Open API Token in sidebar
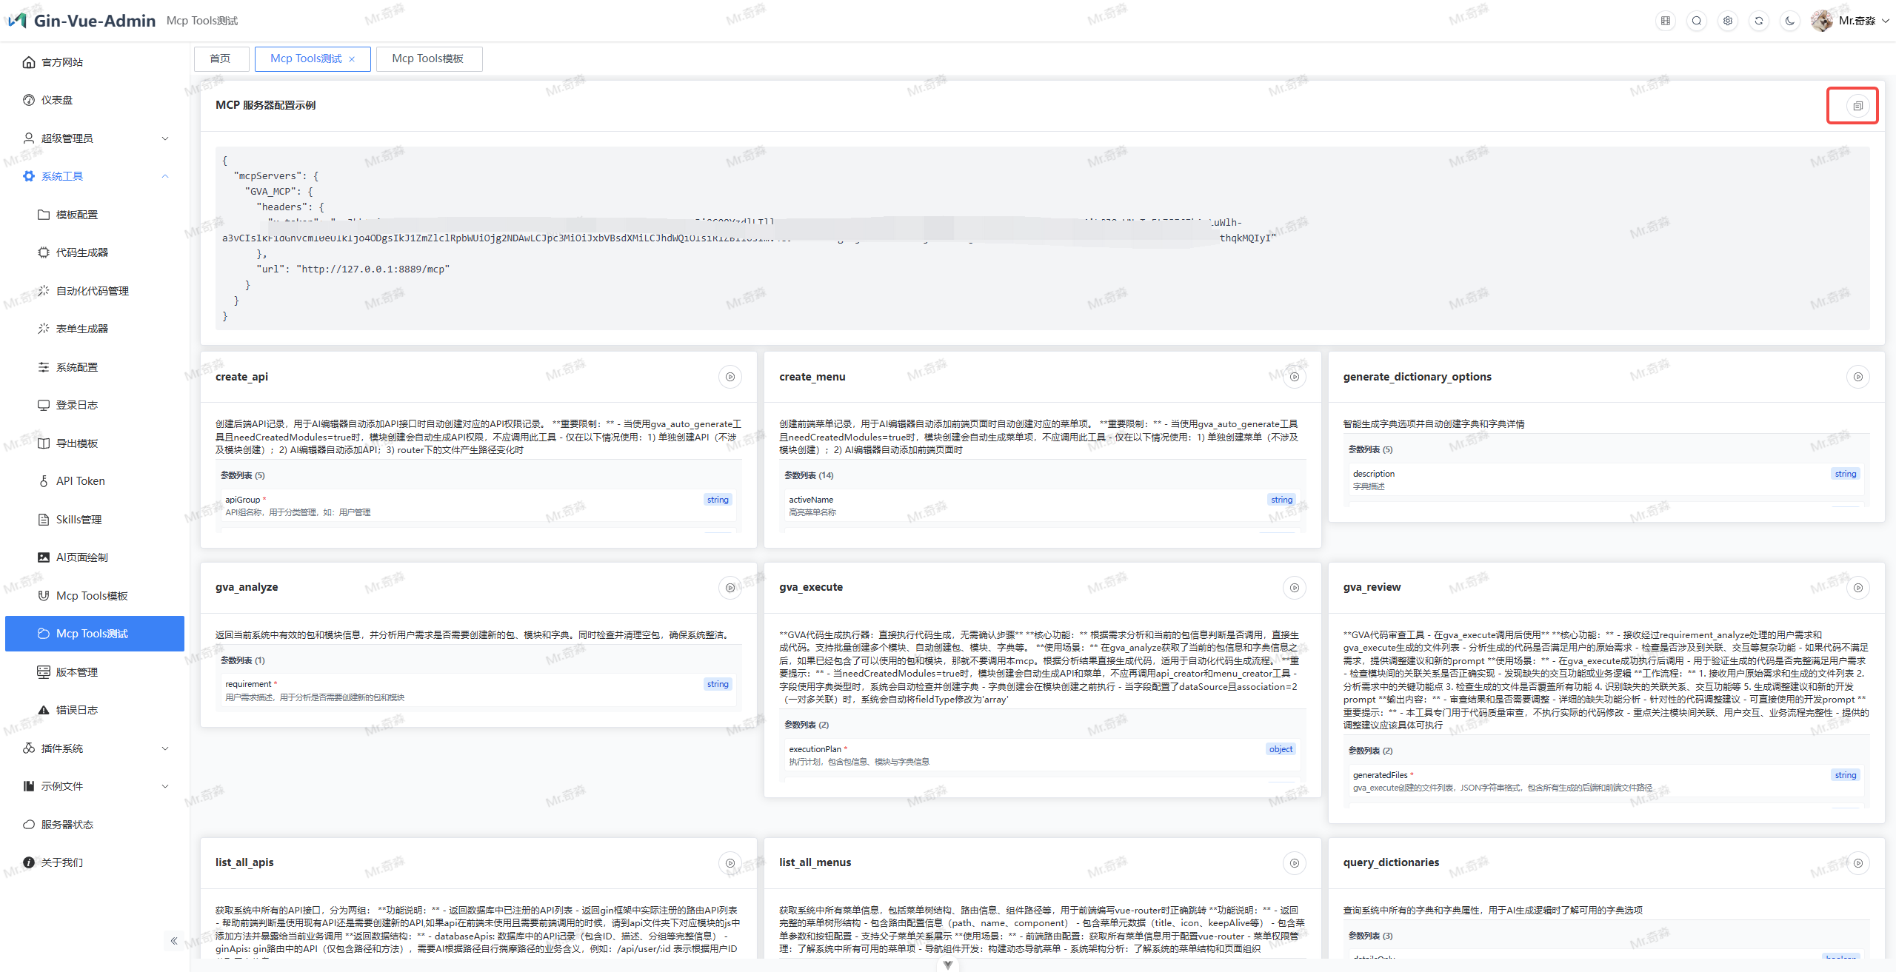1896x972 pixels. (81, 481)
